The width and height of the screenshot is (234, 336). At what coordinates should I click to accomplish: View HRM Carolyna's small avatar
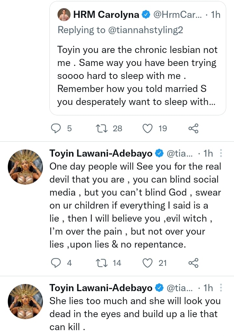pyautogui.click(x=64, y=15)
